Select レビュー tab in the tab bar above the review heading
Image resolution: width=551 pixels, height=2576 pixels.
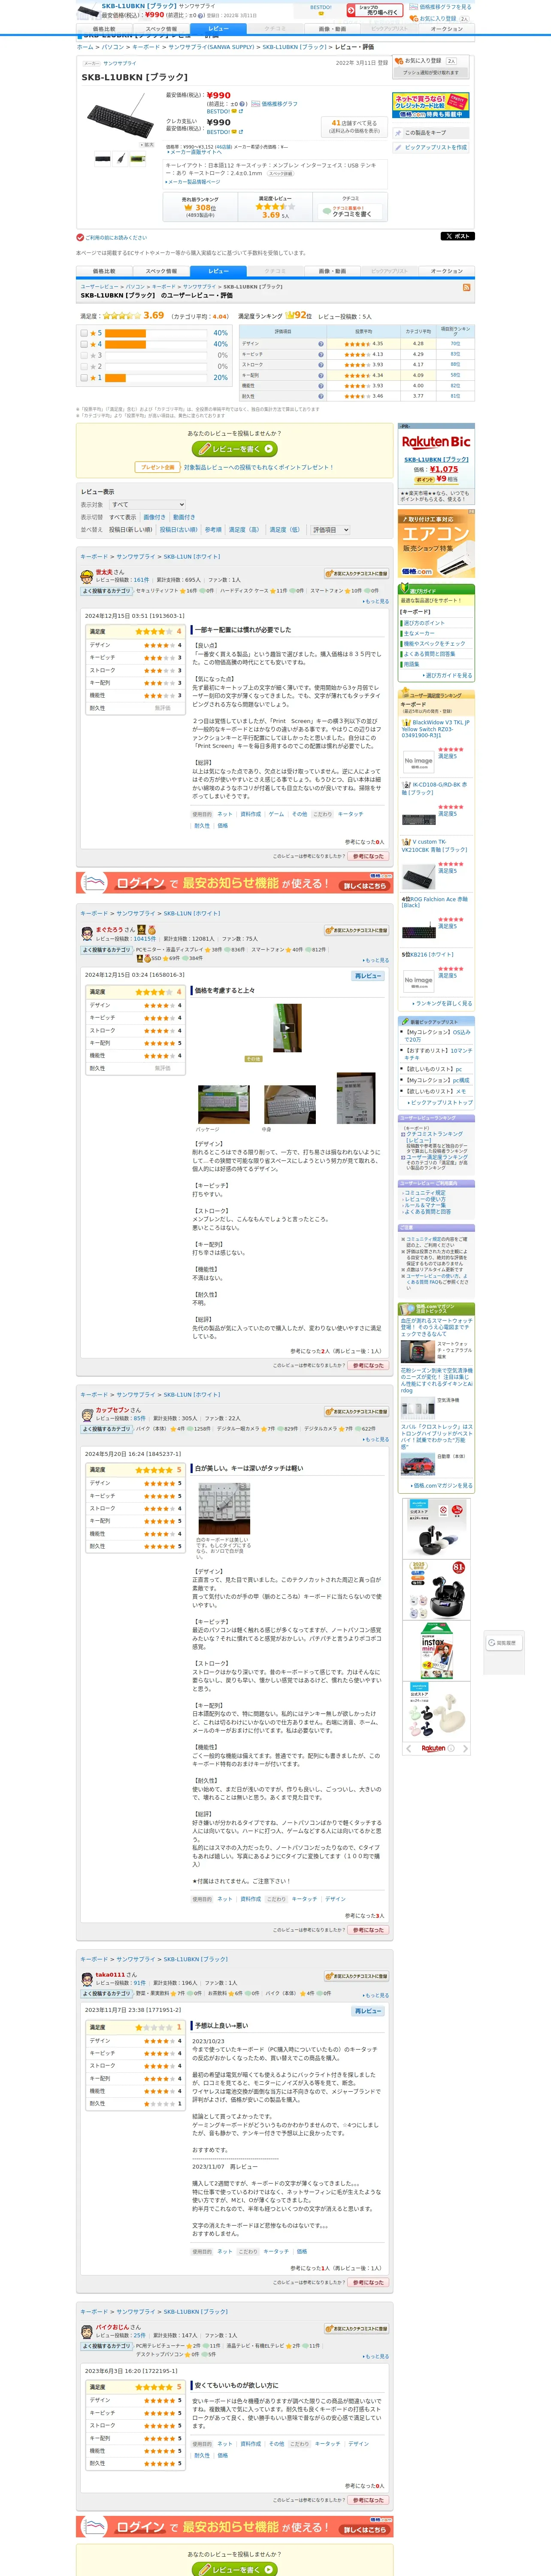pyautogui.click(x=218, y=271)
